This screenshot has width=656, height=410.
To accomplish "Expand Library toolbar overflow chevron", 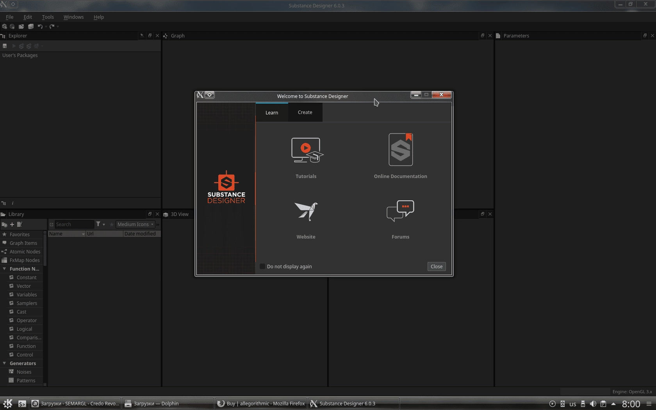I will tap(158, 225).
